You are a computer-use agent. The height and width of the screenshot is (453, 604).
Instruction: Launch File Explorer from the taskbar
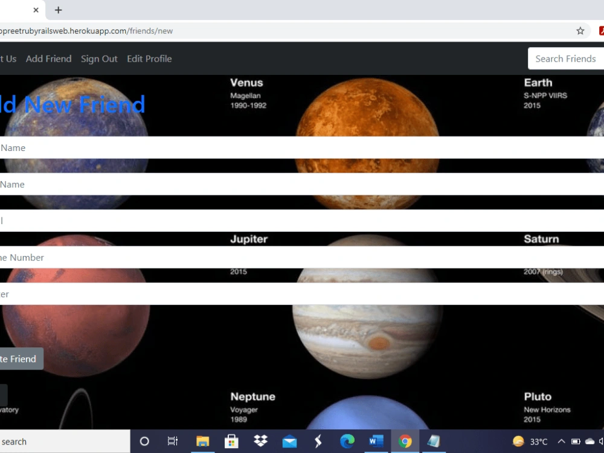[202, 441]
